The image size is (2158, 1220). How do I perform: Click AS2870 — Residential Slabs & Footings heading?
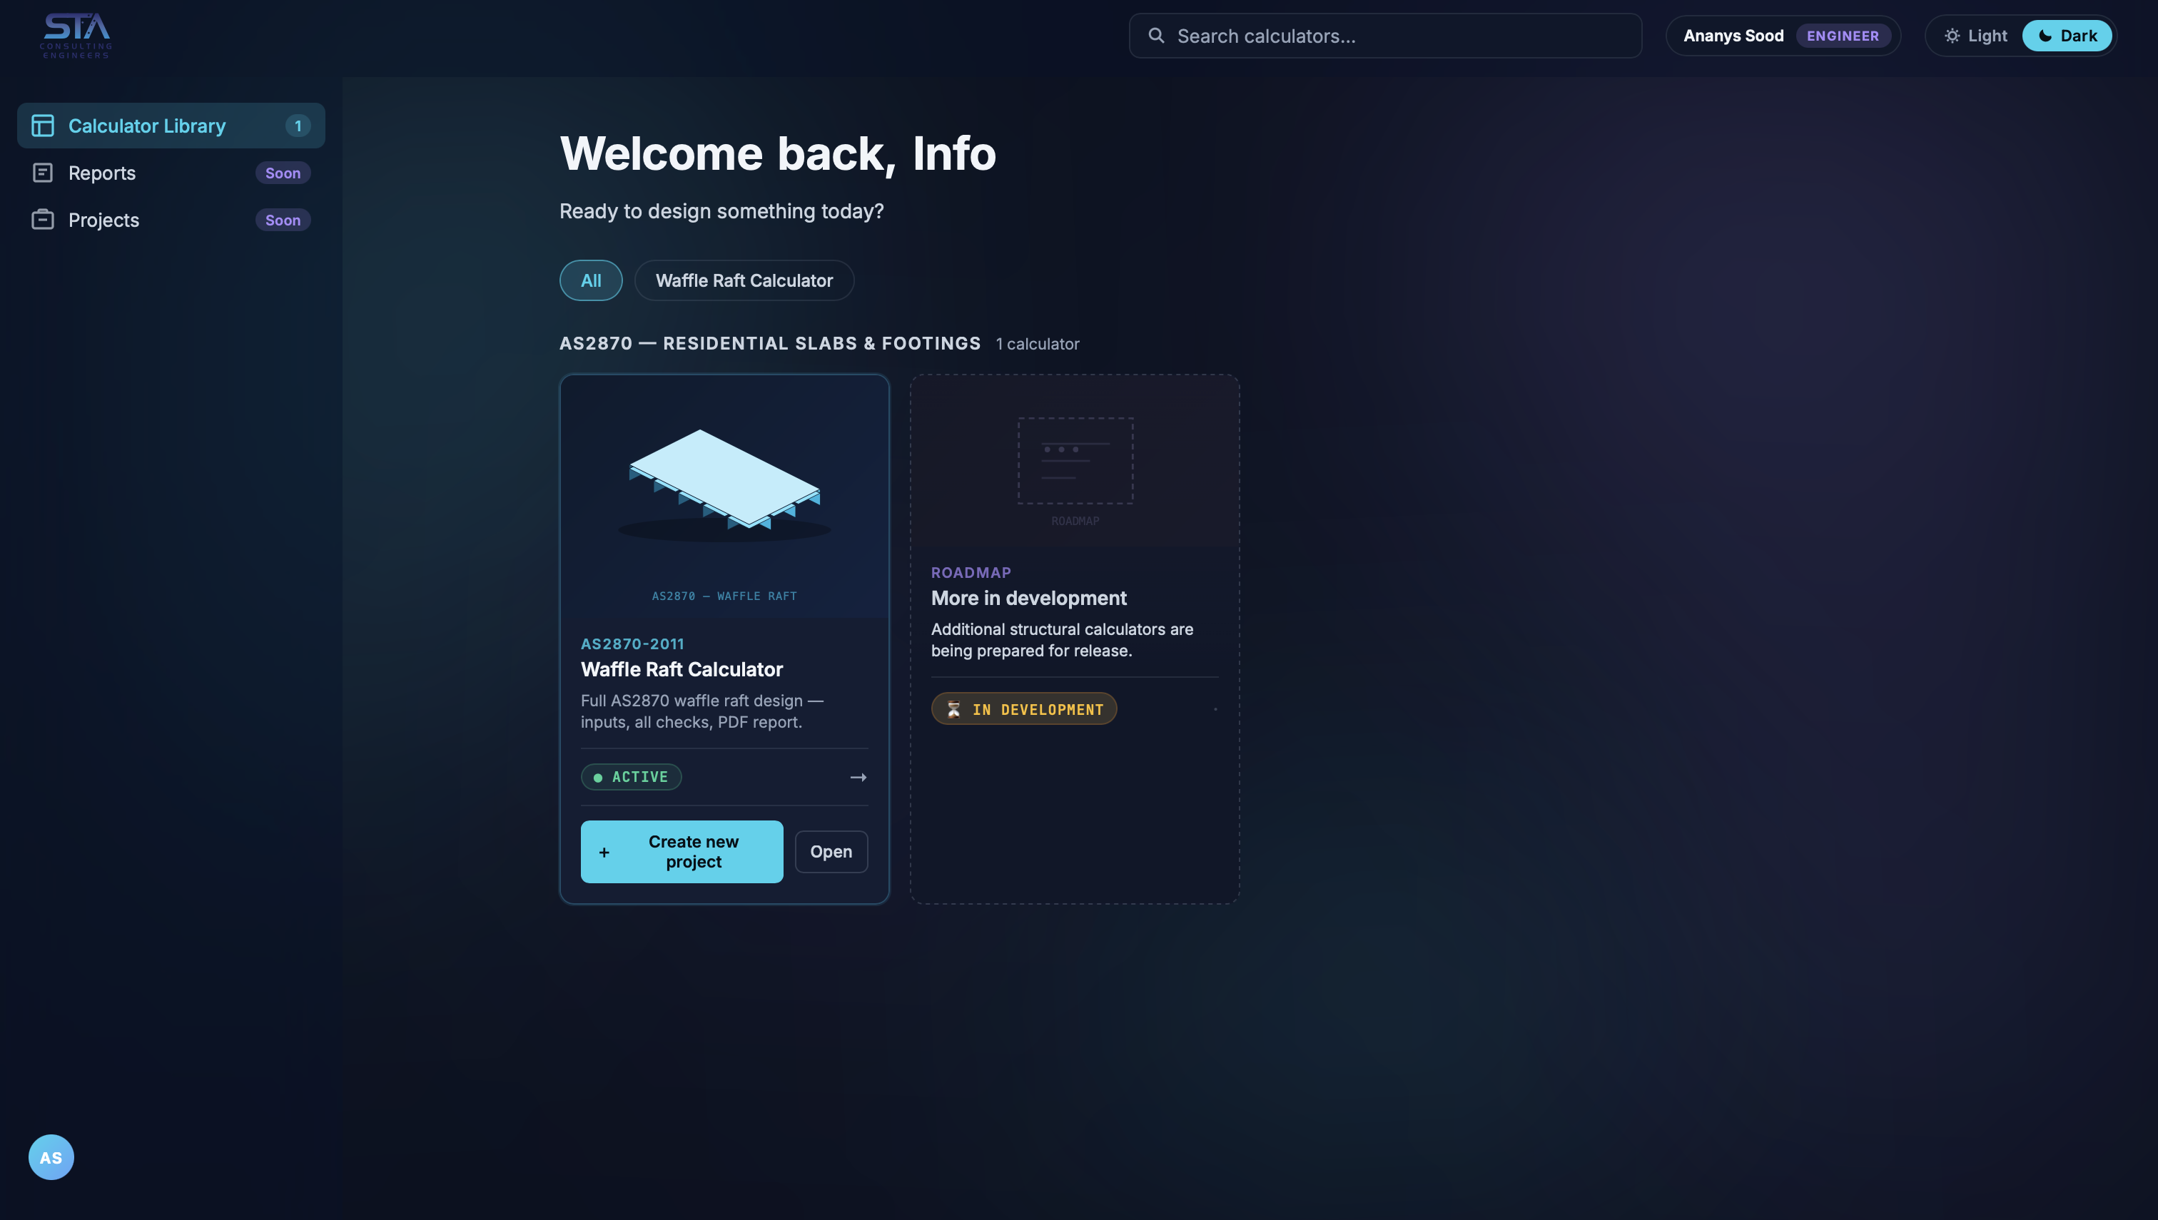coord(770,344)
